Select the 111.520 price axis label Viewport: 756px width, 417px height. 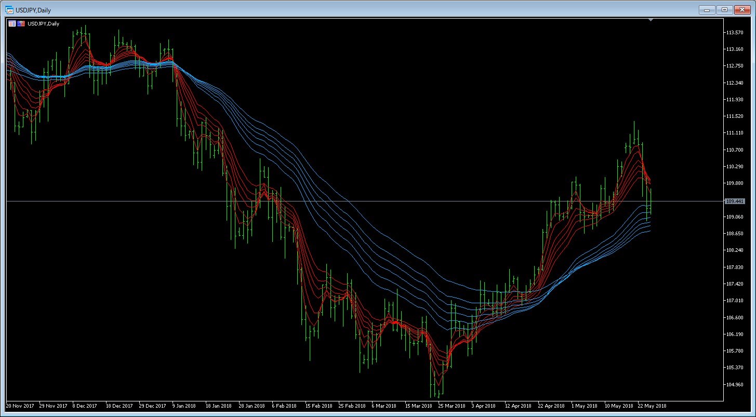736,116
